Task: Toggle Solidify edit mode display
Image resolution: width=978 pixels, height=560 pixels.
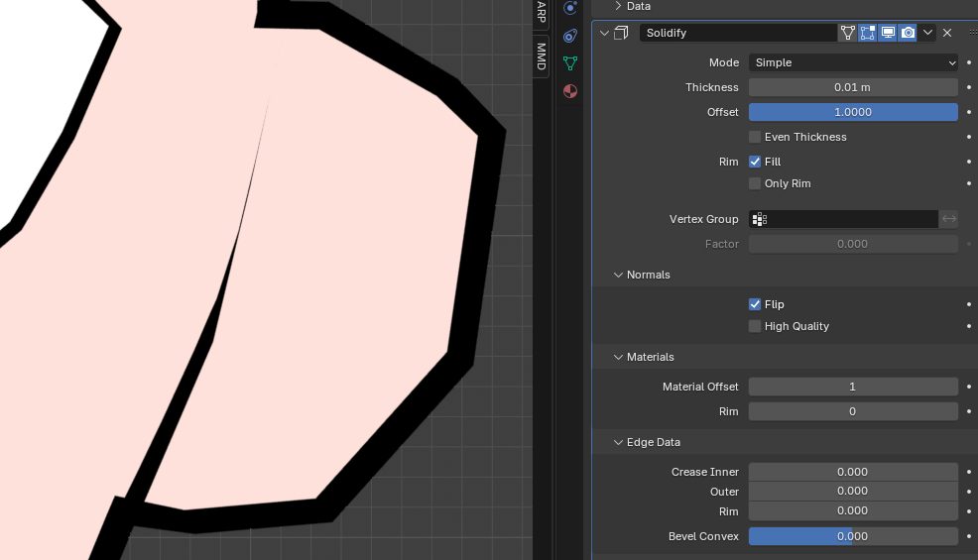Action: pos(868,33)
